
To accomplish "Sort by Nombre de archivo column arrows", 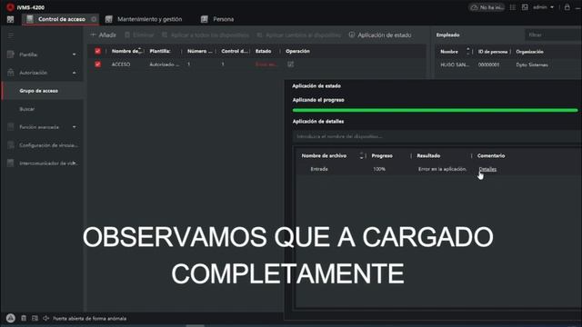I will click(x=361, y=155).
